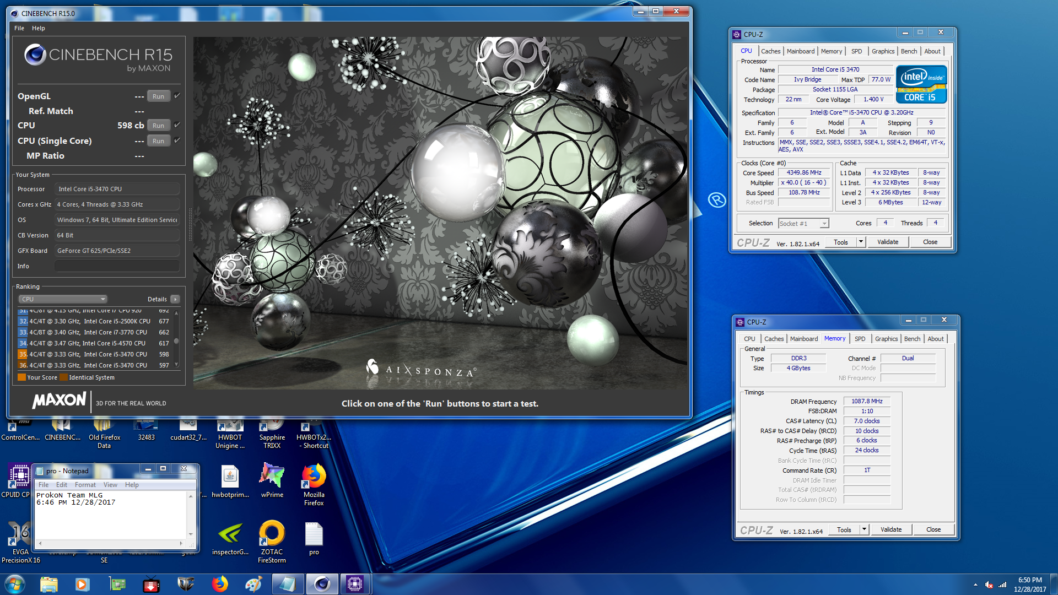Select ranking row 36 with score 597
The image size is (1058, 595).
tap(95, 365)
